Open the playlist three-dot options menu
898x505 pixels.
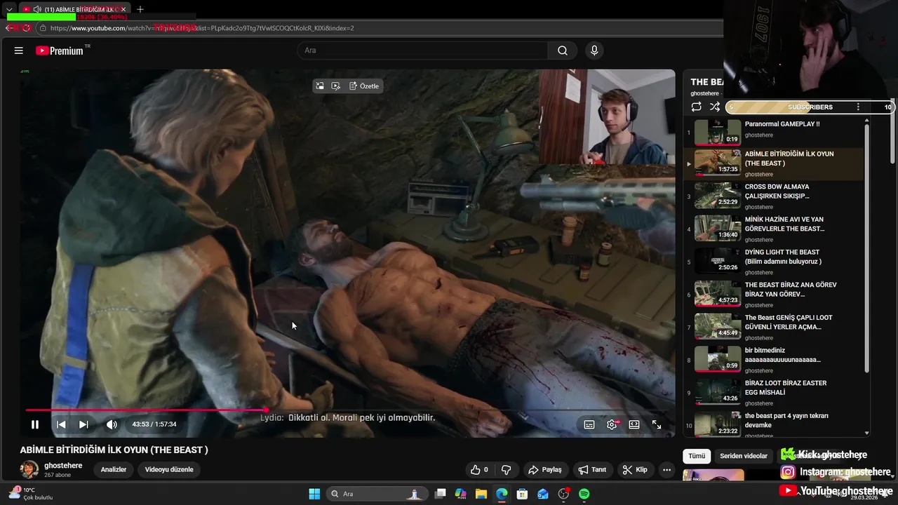coord(858,107)
